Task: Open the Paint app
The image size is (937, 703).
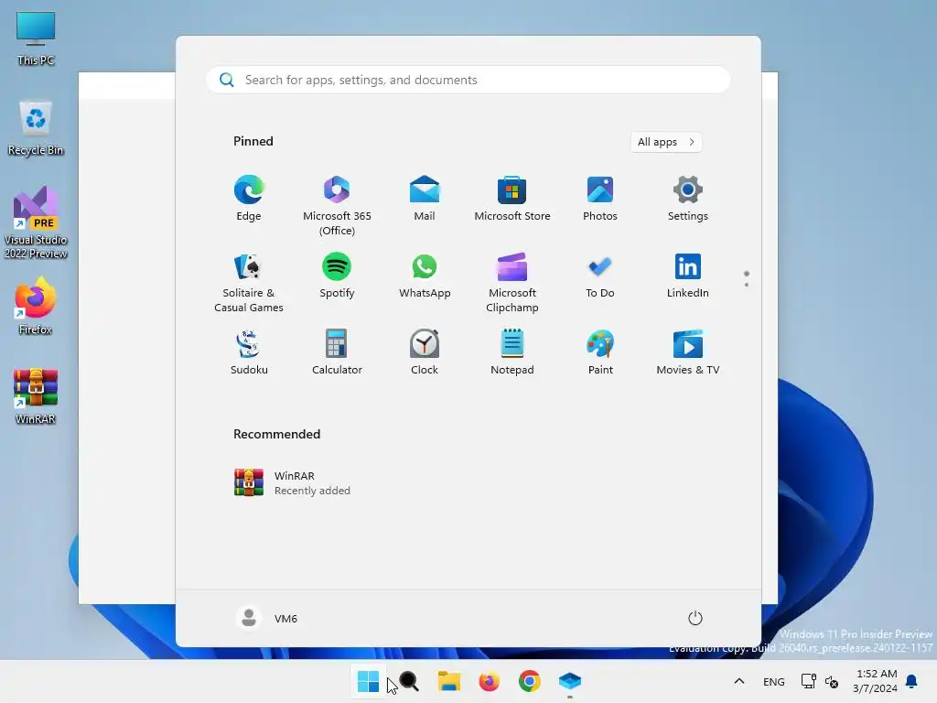Action: pos(600,352)
